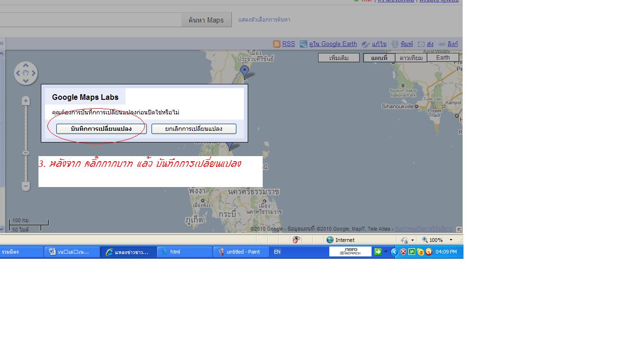The height and width of the screenshot is (360, 638).
Task: Click the green µTorrent tray icon
Action: 412,252
